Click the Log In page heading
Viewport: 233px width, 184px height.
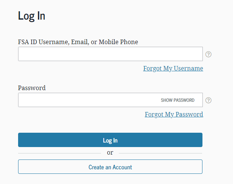tap(32, 16)
